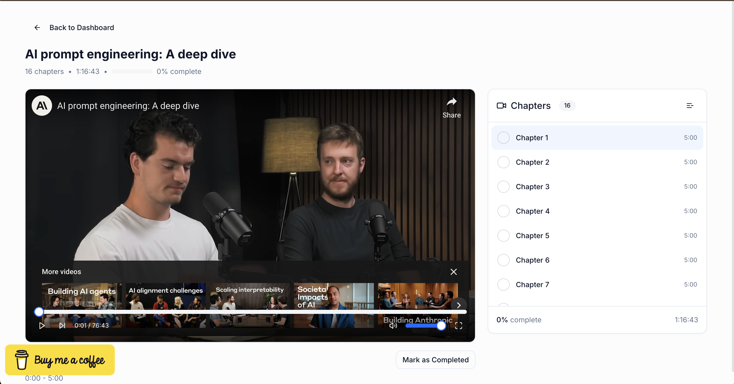Click the Buy me a coffee button
This screenshot has height=384, width=734.
[x=60, y=360]
